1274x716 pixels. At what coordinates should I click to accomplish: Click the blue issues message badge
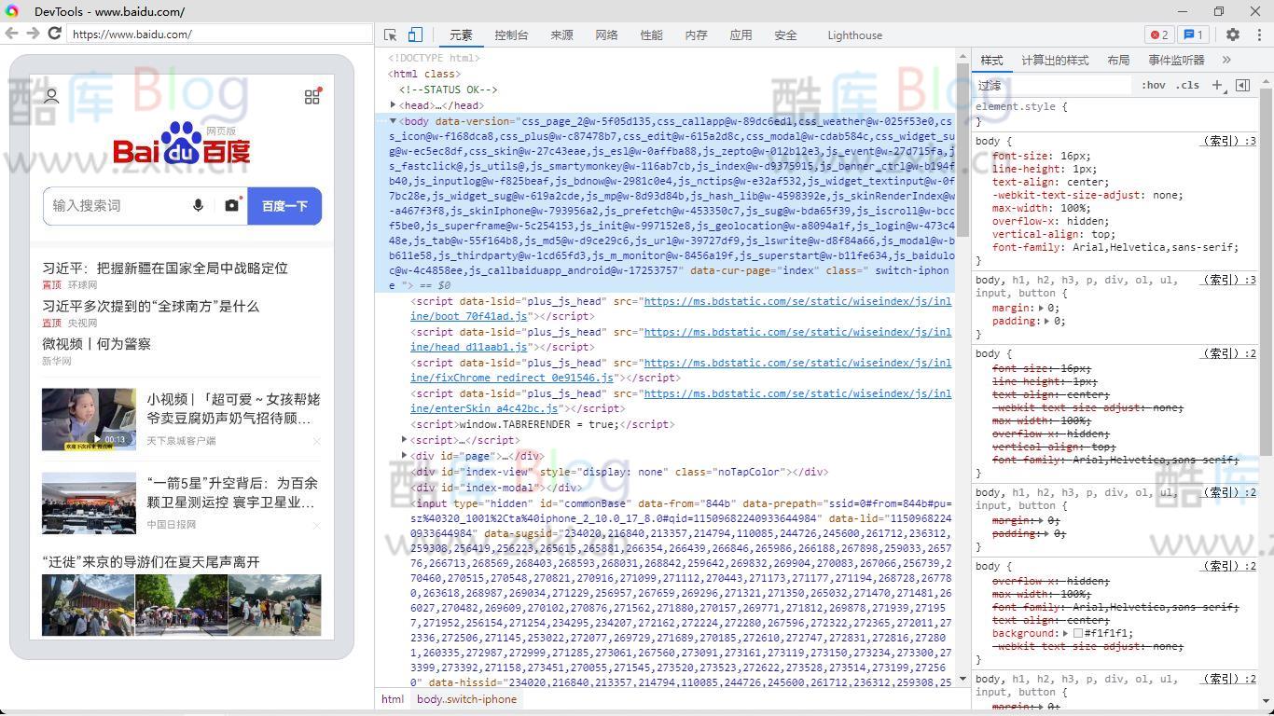click(1193, 35)
